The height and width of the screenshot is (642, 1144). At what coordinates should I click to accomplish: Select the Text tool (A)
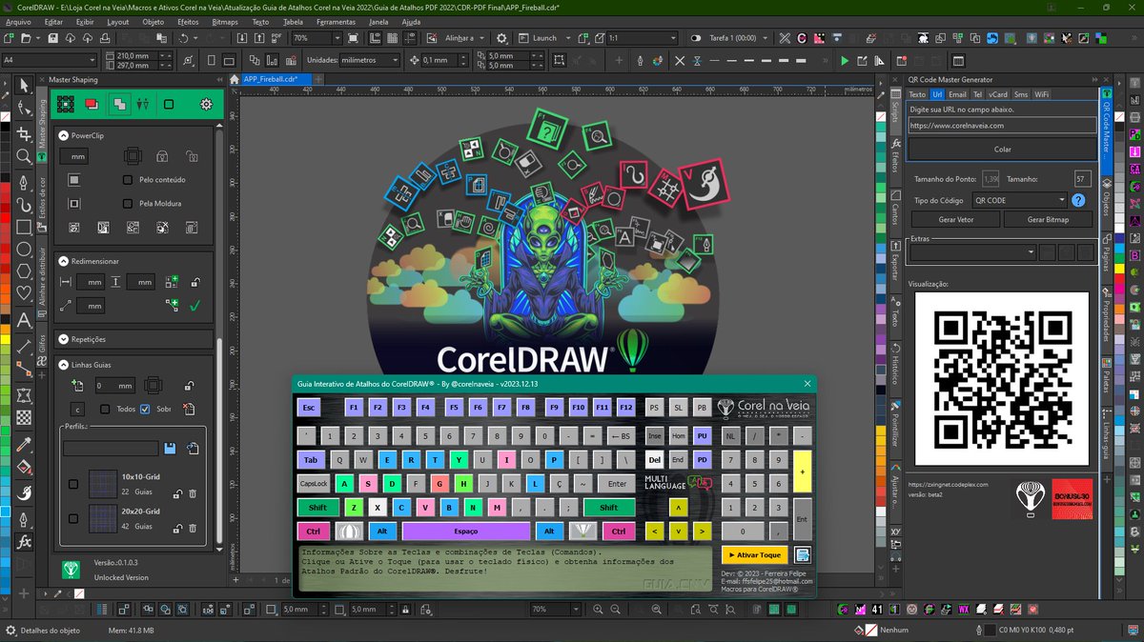[x=25, y=321]
